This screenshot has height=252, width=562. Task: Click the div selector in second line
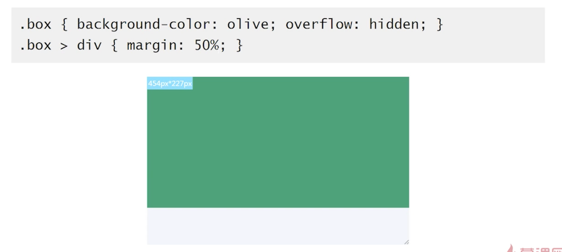[89, 46]
